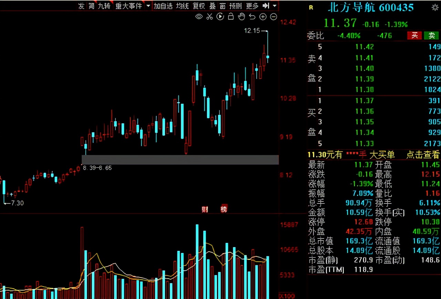Click the undo arrow icon
The image size is (441, 299).
[252, 16]
